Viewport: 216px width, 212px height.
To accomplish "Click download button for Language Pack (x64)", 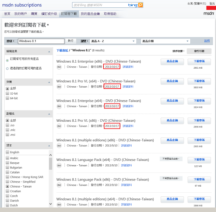I will pos(199,160).
